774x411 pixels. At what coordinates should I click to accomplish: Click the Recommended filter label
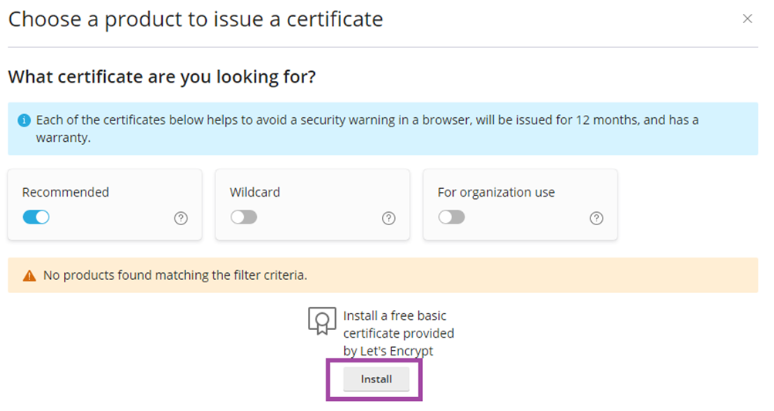pyautogui.click(x=66, y=192)
